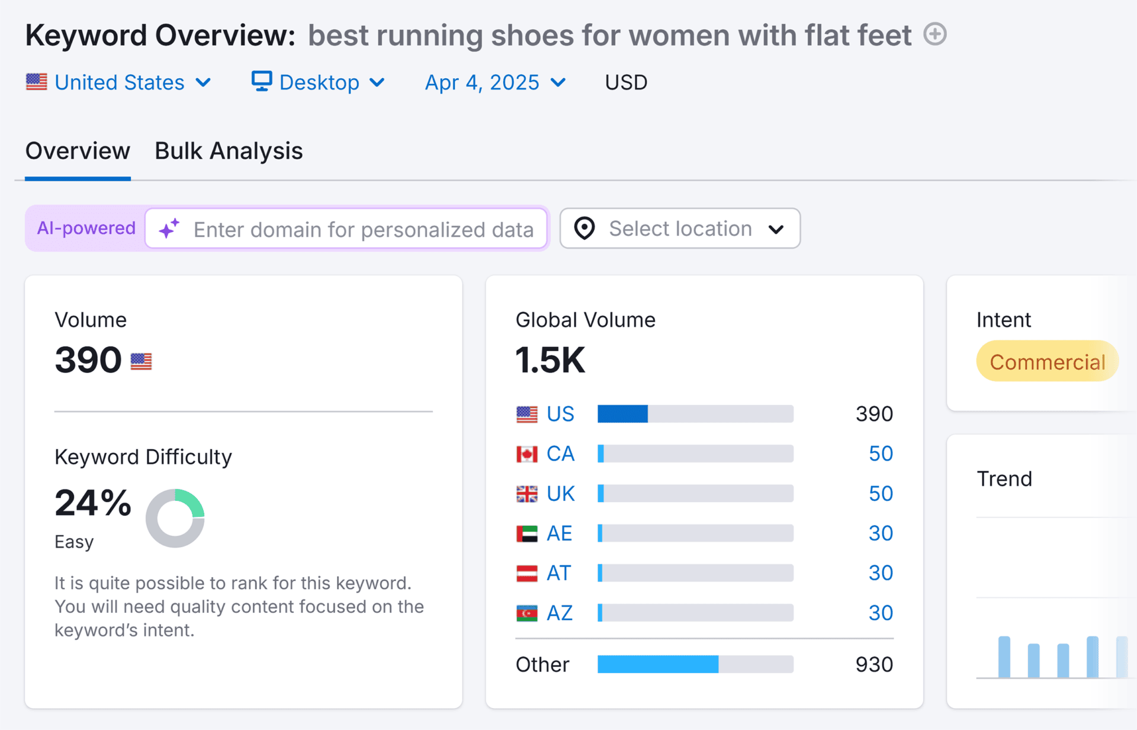Image resolution: width=1137 pixels, height=730 pixels.
Task: Select the Overview tab
Action: [78, 151]
